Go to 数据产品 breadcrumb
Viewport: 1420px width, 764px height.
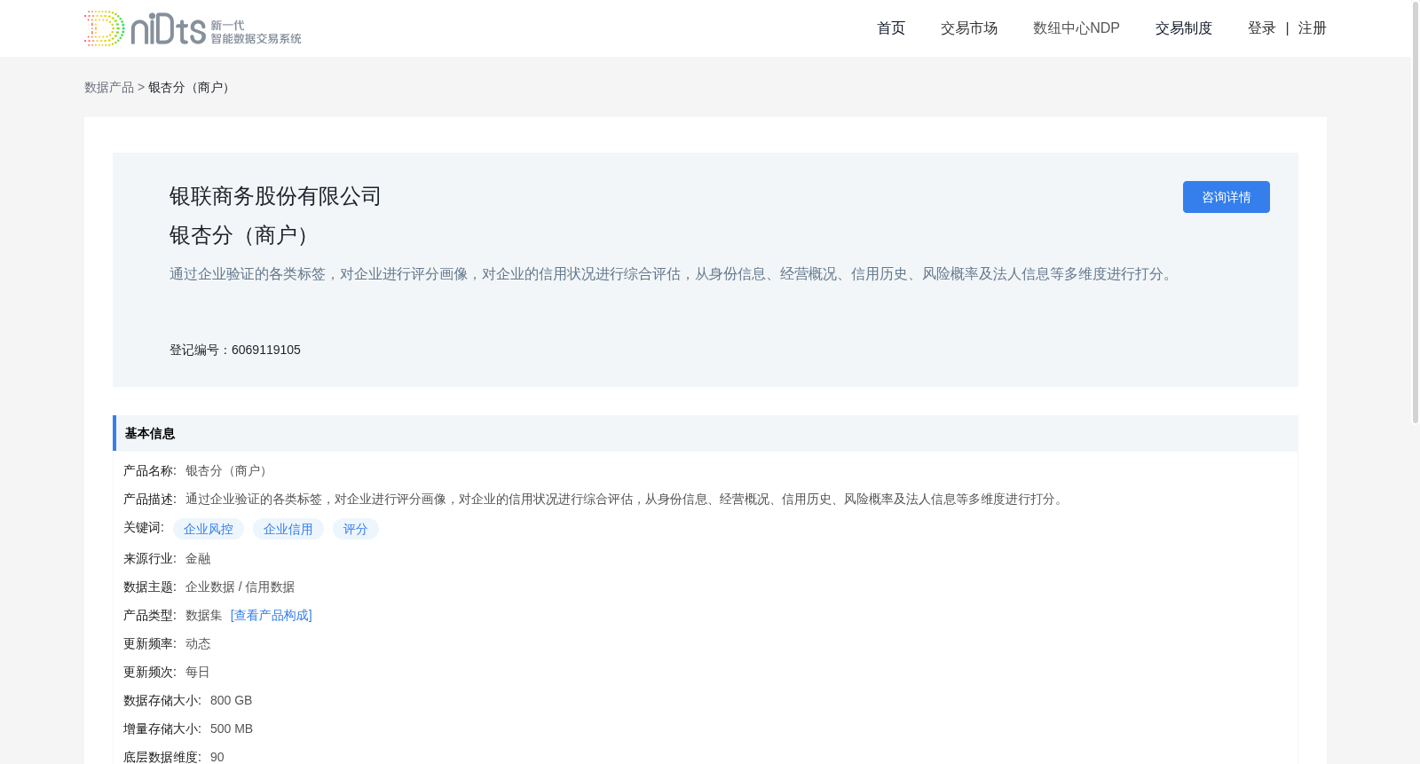[109, 87]
